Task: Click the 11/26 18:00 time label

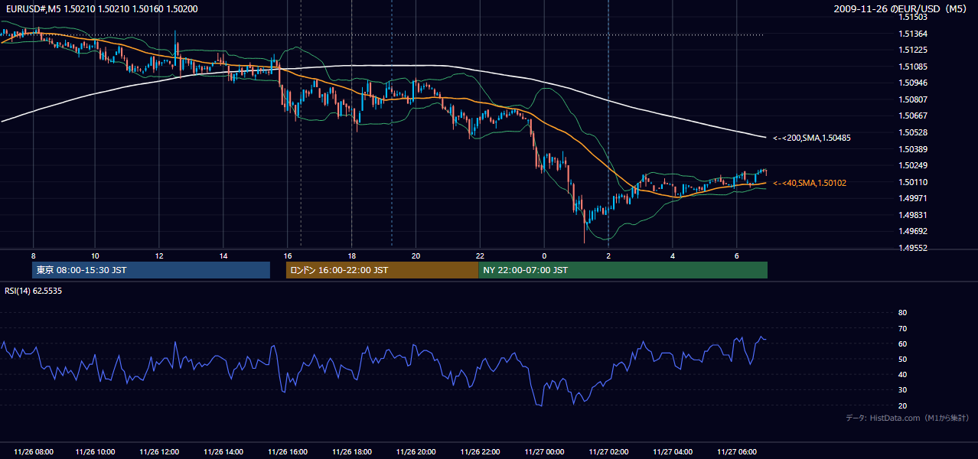Action: [x=353, y=451]
